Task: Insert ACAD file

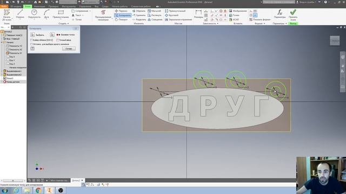Action: 234,19
